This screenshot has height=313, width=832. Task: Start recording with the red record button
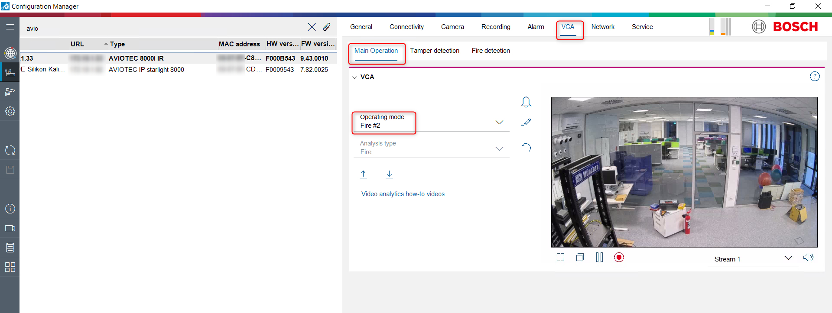pos(619,258)
